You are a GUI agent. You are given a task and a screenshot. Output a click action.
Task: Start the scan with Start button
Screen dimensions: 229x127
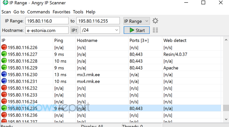137,30
